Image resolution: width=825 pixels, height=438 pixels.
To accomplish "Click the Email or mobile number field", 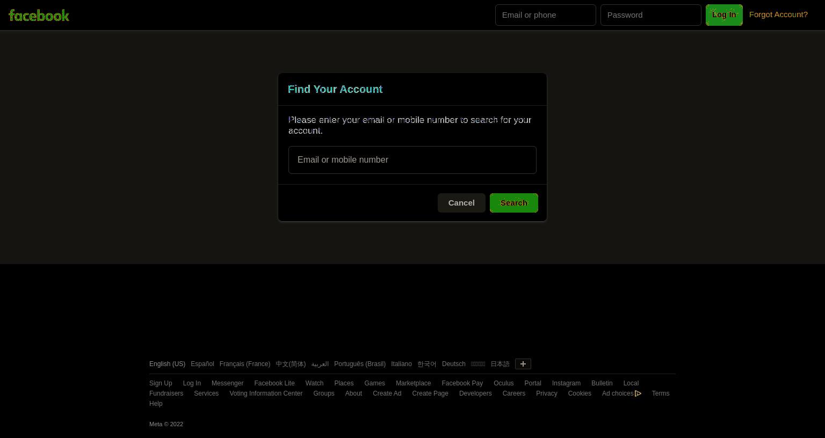I will (412, 160).
